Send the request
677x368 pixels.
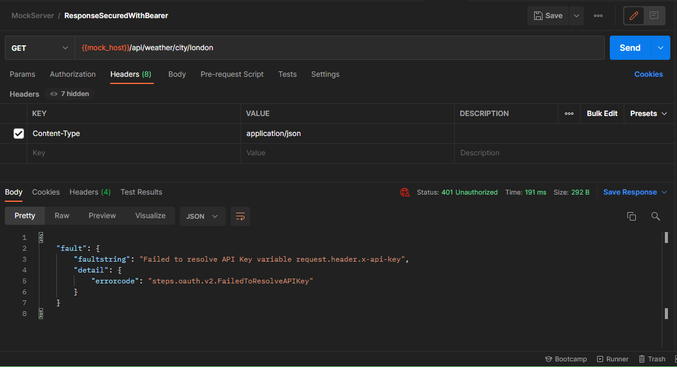point(630,48)
